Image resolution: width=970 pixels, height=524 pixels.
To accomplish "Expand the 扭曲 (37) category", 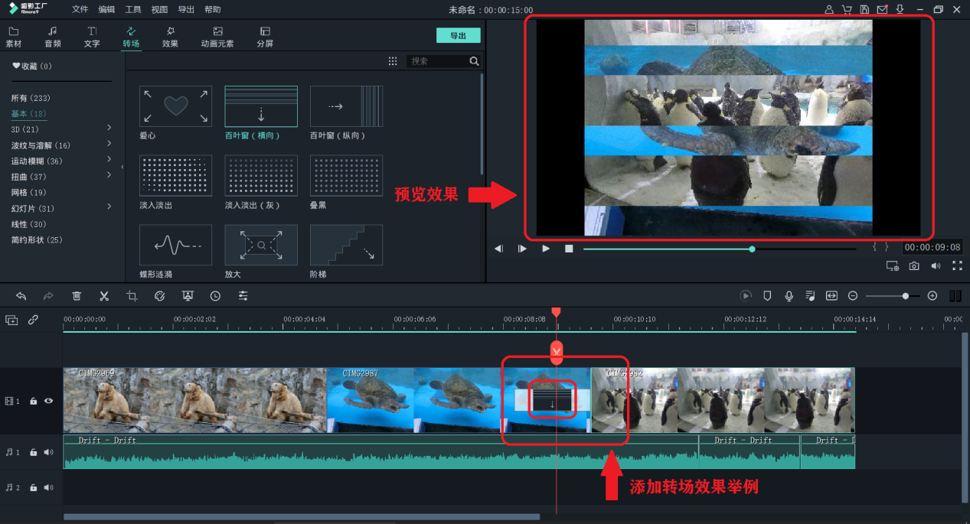I will [109, 176].
